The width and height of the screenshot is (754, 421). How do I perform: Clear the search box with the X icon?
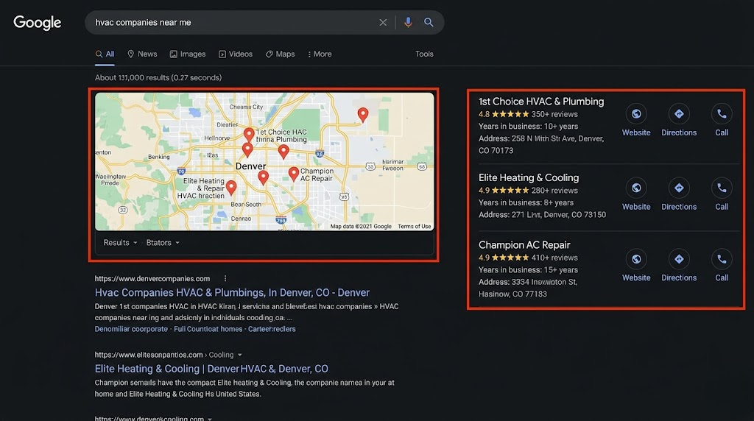[x=383, y=23]
